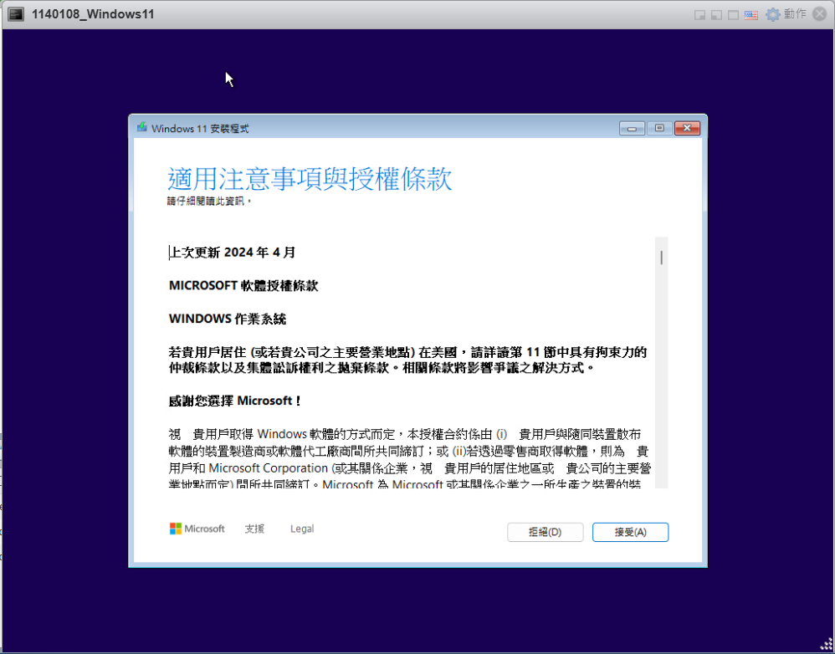Click the text 請仔細閱讀此資訊
Viewport: 835px width, 654px height.
(209, 202)
